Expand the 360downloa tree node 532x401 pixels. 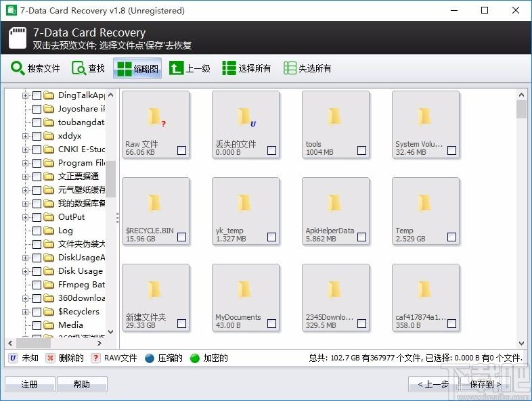(x=26, y=298)
